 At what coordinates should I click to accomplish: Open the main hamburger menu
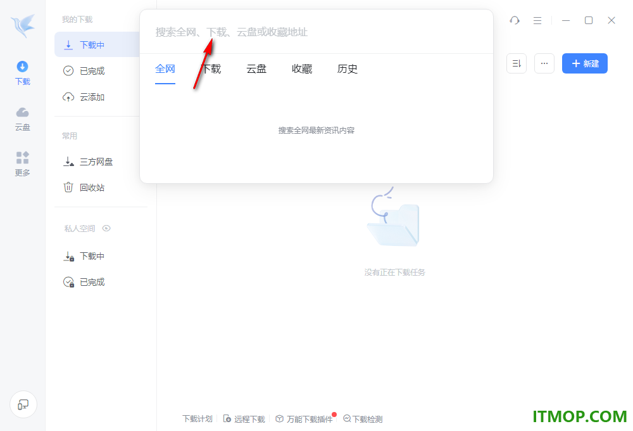[537, 20]
